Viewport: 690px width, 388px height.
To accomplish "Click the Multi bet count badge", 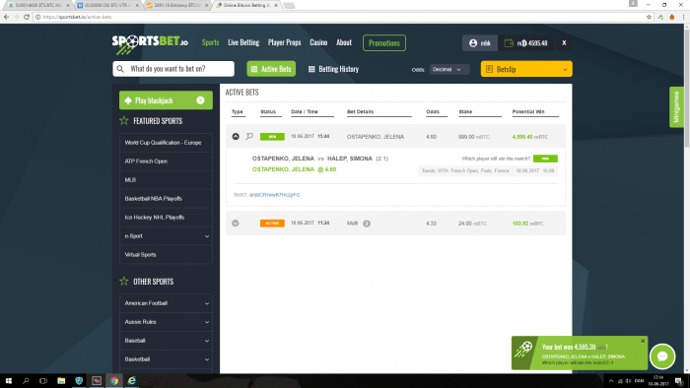I will (367, 224).
